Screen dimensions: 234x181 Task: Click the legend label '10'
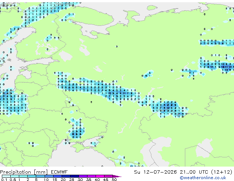point(46,180)
